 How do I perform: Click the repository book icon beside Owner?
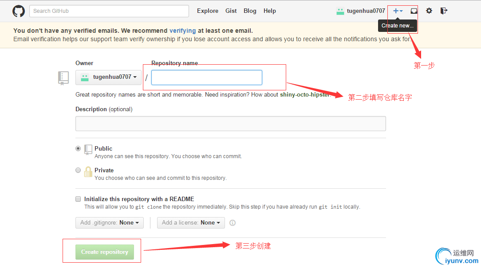[x=63, y=78]
